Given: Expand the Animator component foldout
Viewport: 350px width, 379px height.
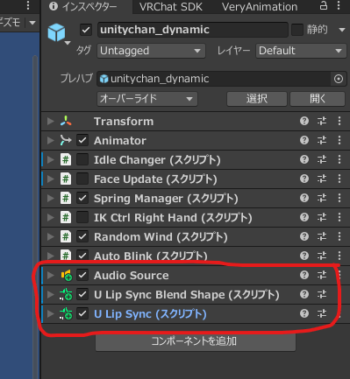Looking at the screenshot, I should point(51,140).
